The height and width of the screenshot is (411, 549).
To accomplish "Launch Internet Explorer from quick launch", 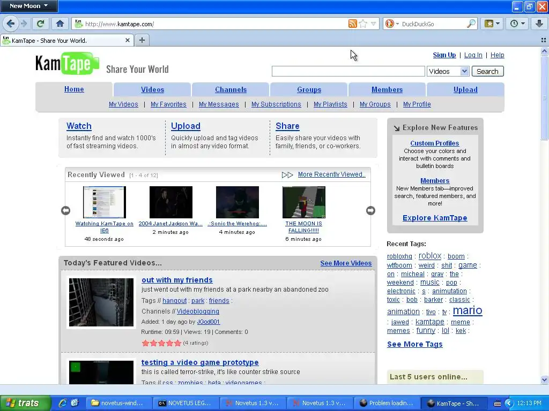I will (x=63, y=403).
